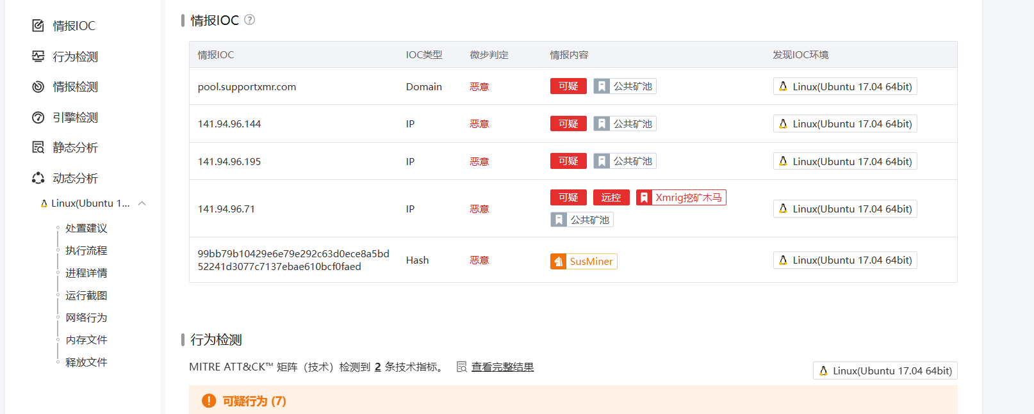Click penguin icon in Hash row environment tag
Screen dimensions: 1034x414
[783, 260]
